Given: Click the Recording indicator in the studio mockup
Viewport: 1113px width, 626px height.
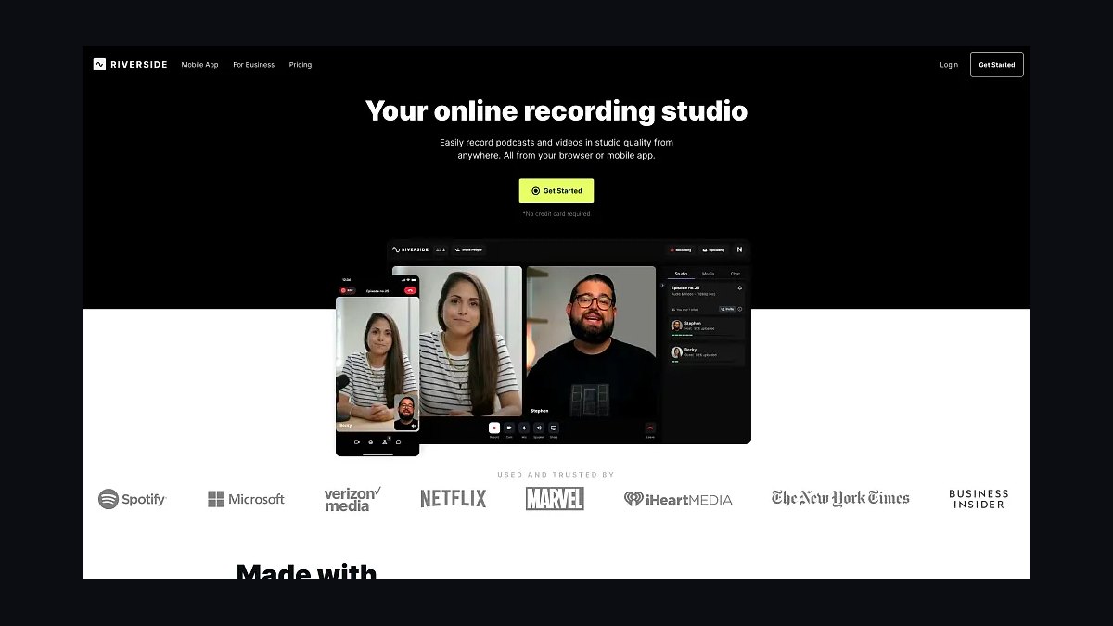Looking at the screenshot, I should 681,249.
